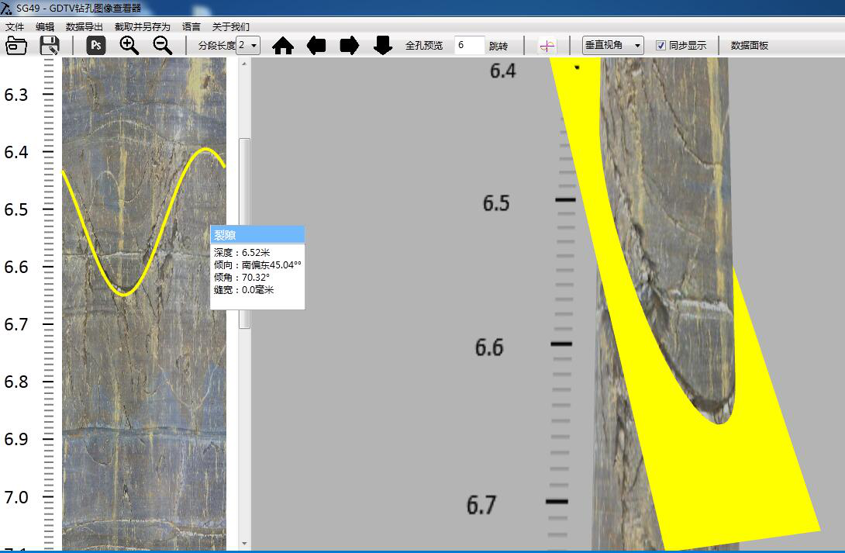The height and width of the screenshot is (553, 845).
Task: Open the 数据导出 menu
Action: click(84, 26)
